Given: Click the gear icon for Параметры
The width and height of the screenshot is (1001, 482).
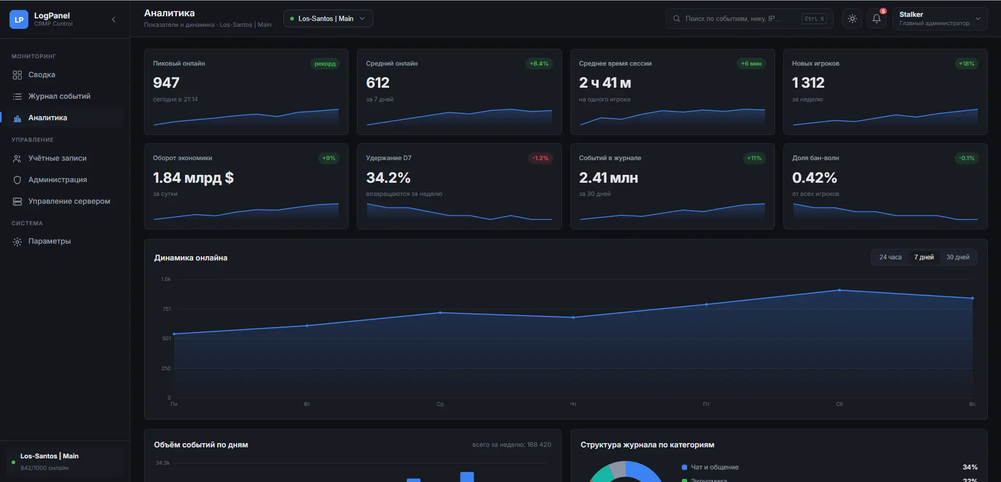Looking at the screenshot, I should [x=17, y=242].
